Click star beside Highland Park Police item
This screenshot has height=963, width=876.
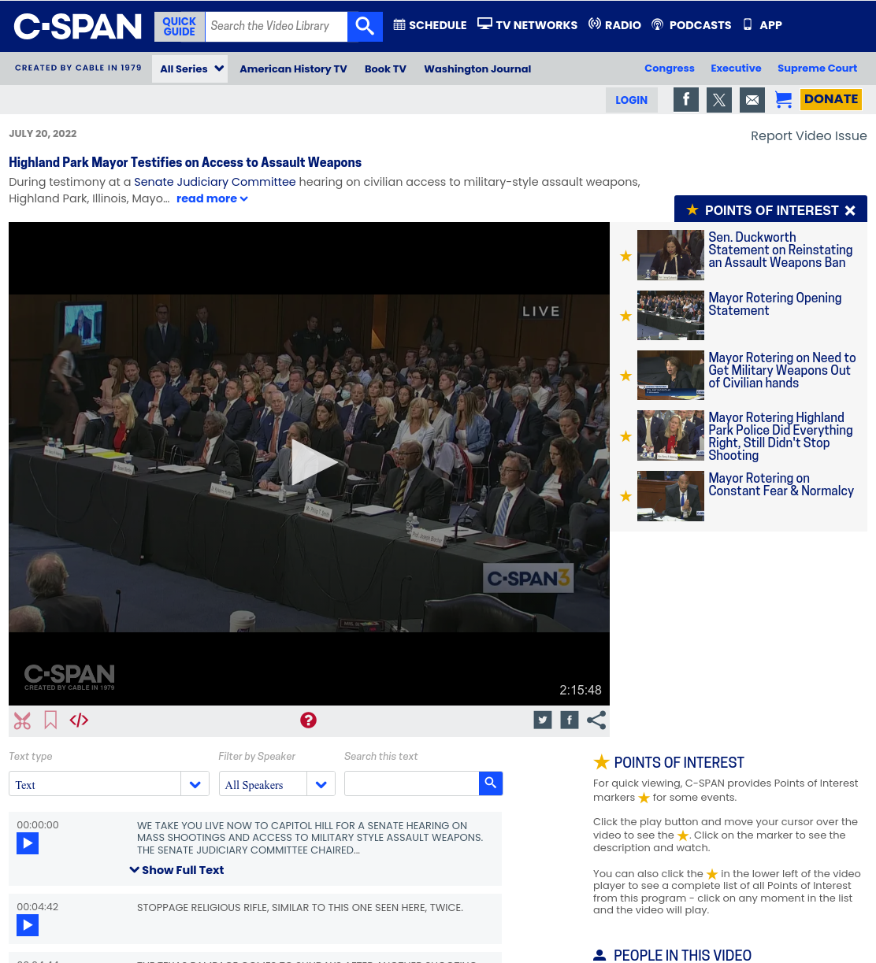click(x=625, y=436)
